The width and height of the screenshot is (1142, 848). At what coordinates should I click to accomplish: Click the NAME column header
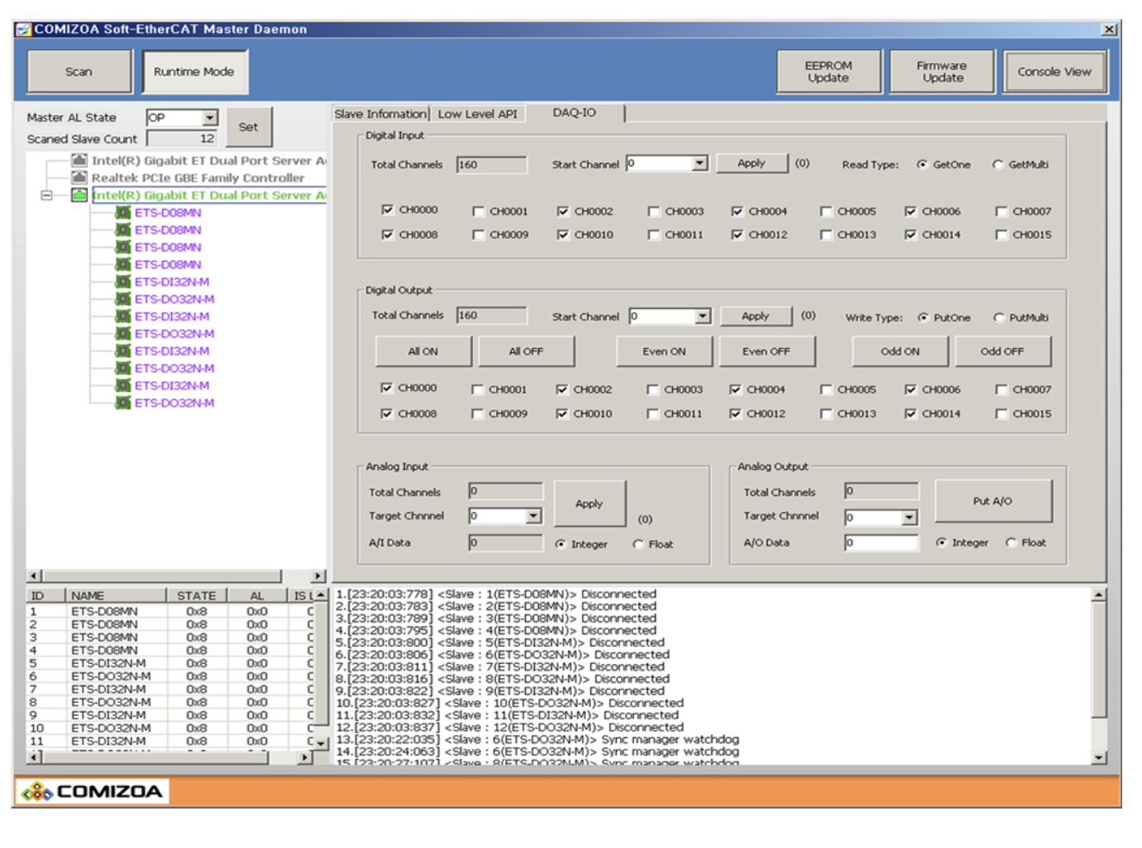(116, 595)
